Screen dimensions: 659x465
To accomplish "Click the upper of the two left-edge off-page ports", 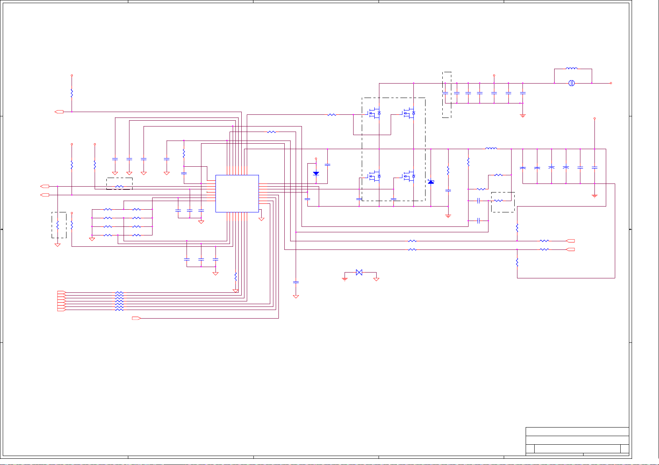I will click(x=45, y=186).
